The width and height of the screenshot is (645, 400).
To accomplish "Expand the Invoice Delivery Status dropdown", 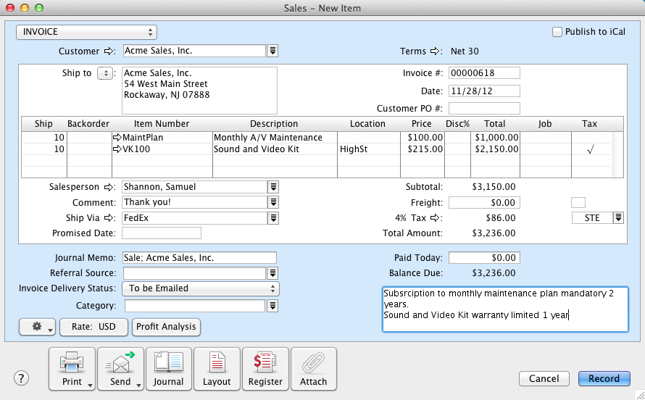I will (x=201, y=288).
